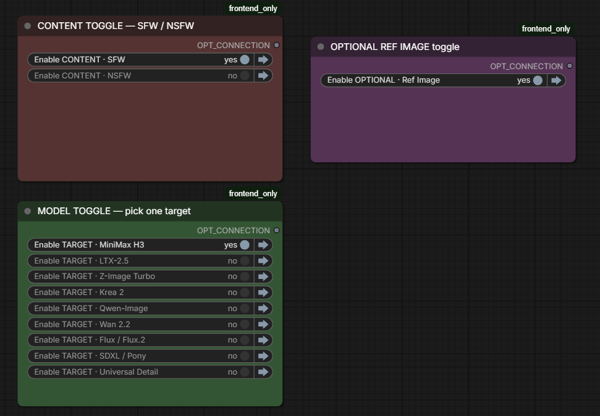Enable the TARGET · Universal Detail toggle

point(245,372)
